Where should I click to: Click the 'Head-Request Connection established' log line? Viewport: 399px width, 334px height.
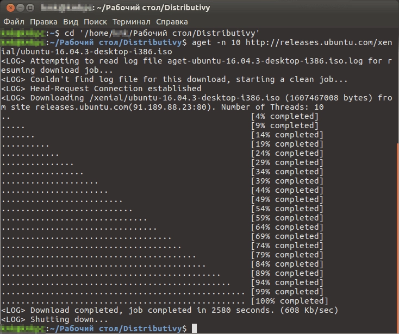(x=101, y=89)
